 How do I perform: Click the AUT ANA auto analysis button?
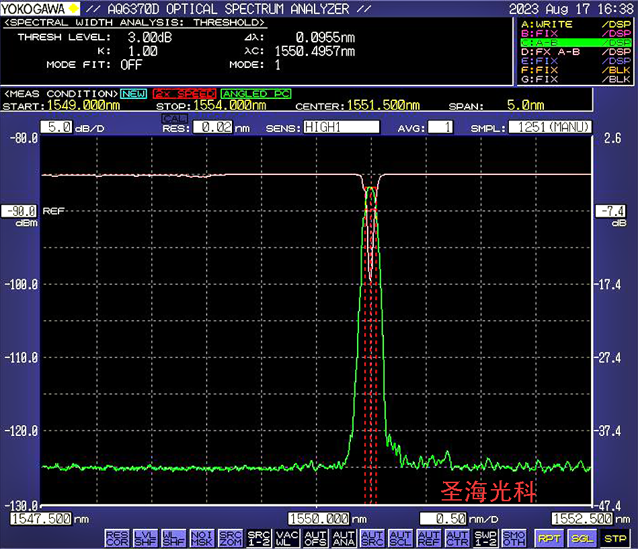pyautogui.click(x=344, y=538)
